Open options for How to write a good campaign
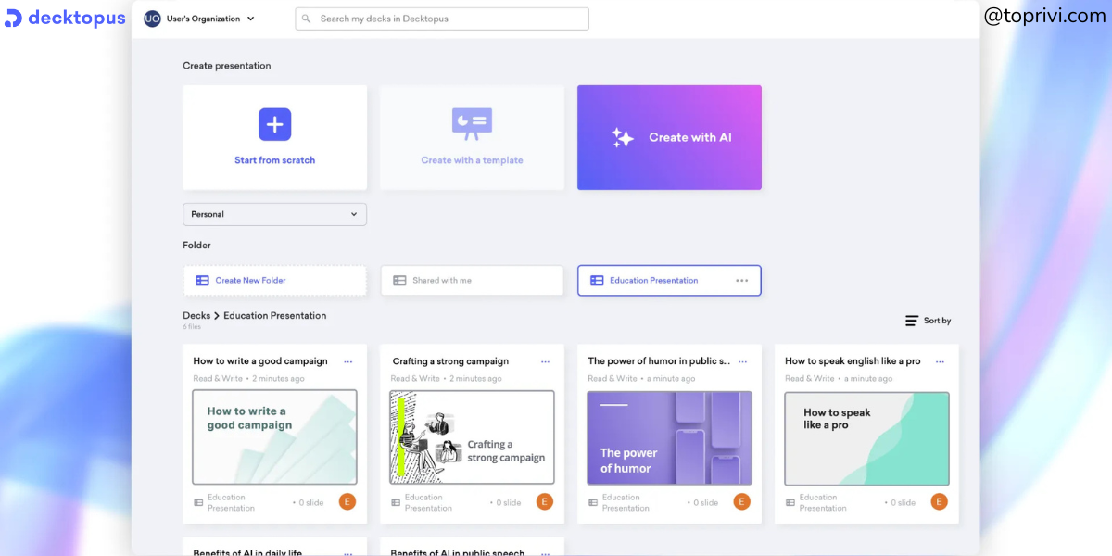1112x556 pixels. coord(347,362)
